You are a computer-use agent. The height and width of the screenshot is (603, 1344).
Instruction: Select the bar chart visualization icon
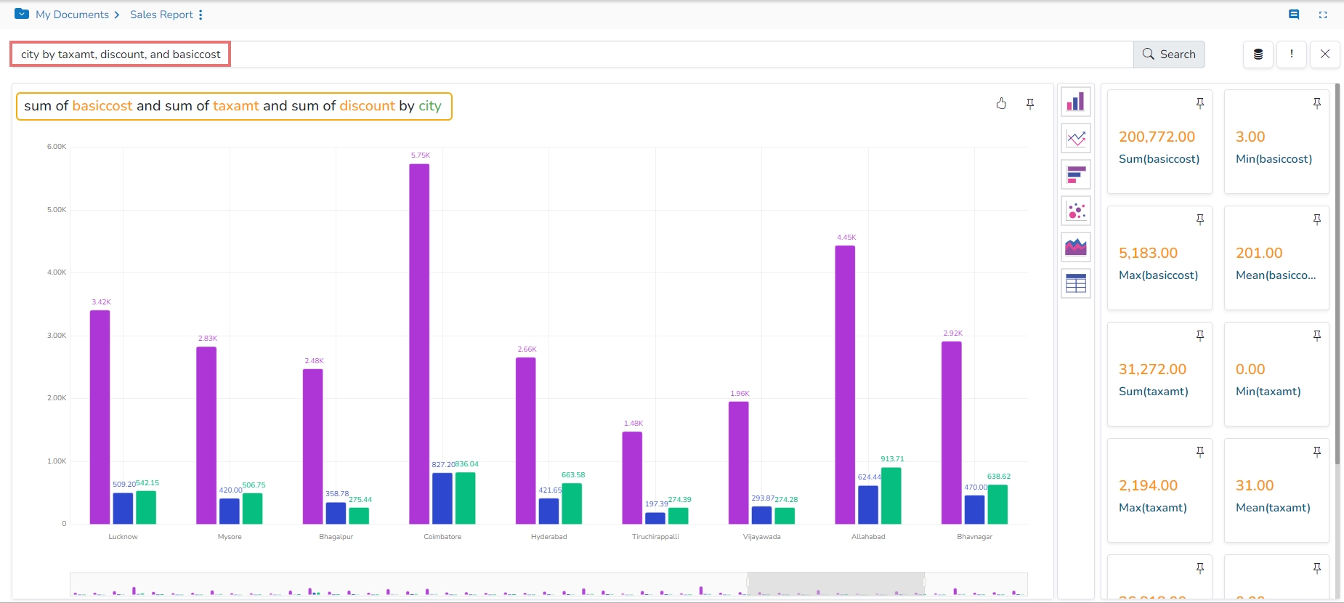[1076, 102]
